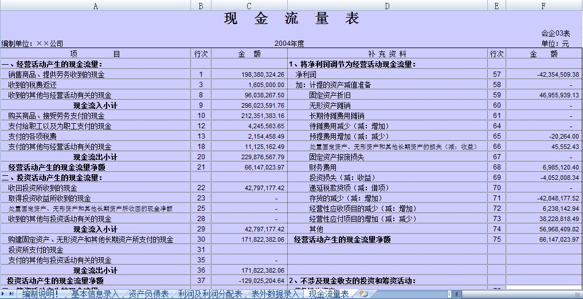The image size is (583, 299).
Task: Select amount 45,552.43 cell
Action: (543, 147)
